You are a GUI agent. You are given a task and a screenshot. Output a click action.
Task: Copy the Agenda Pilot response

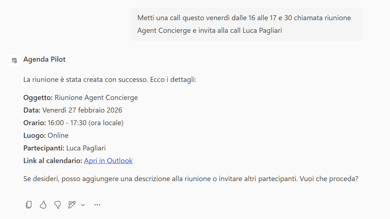coord(29,205)
